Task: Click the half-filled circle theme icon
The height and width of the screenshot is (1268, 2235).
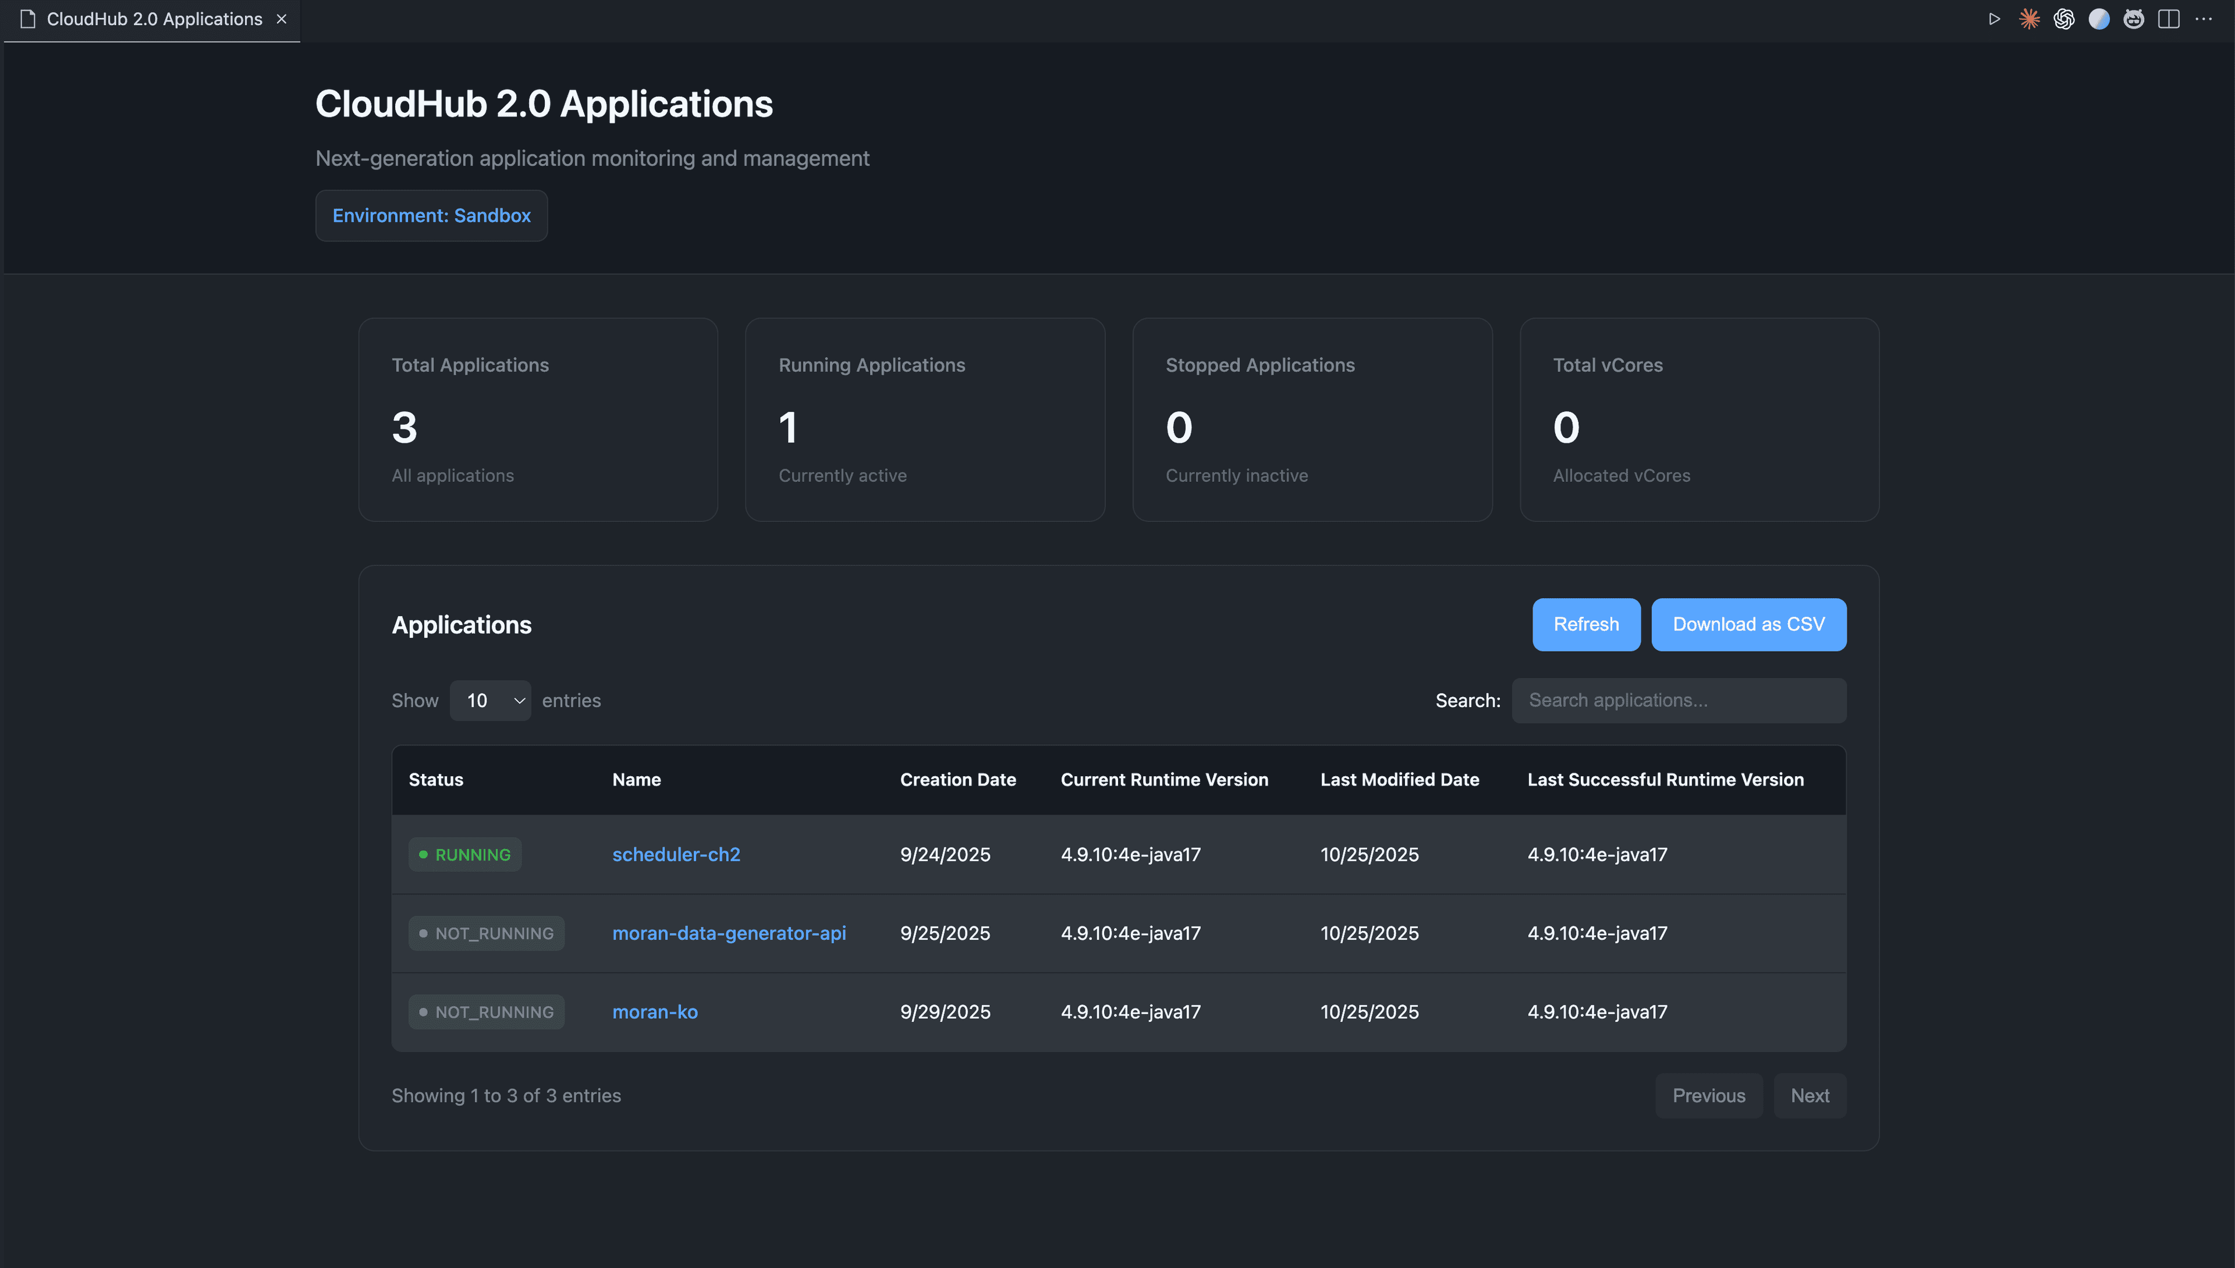Action: (x=2099, y=18)
